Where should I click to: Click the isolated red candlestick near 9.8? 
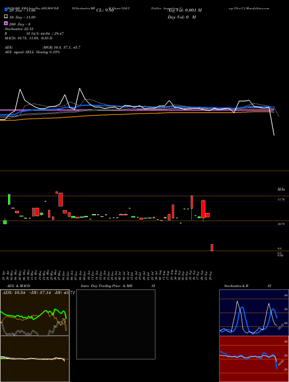[212, 248]
